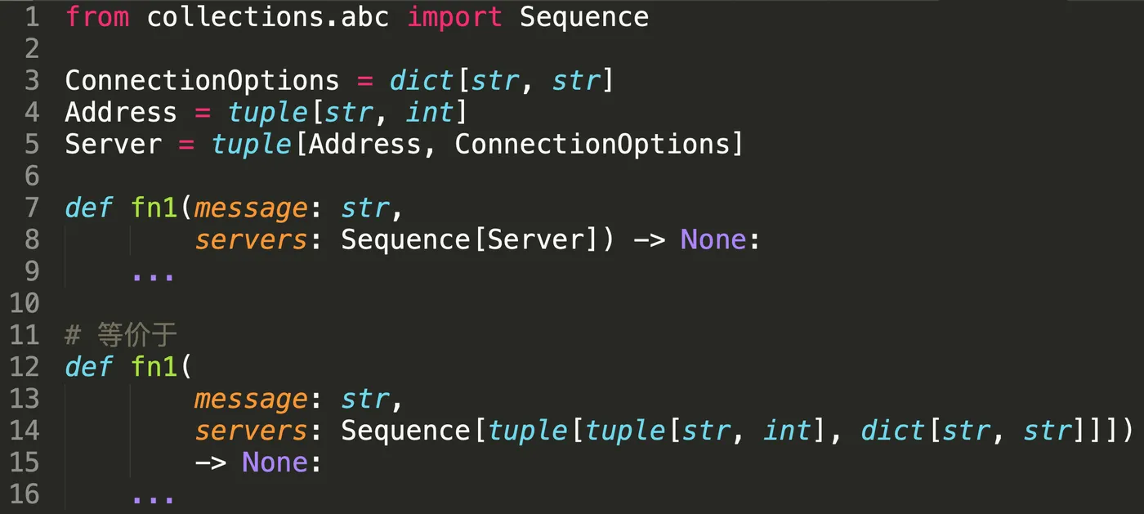Click the 'Address' variable name on line 4
Screen dimensions: 1144x514
(x=121, y=113)
